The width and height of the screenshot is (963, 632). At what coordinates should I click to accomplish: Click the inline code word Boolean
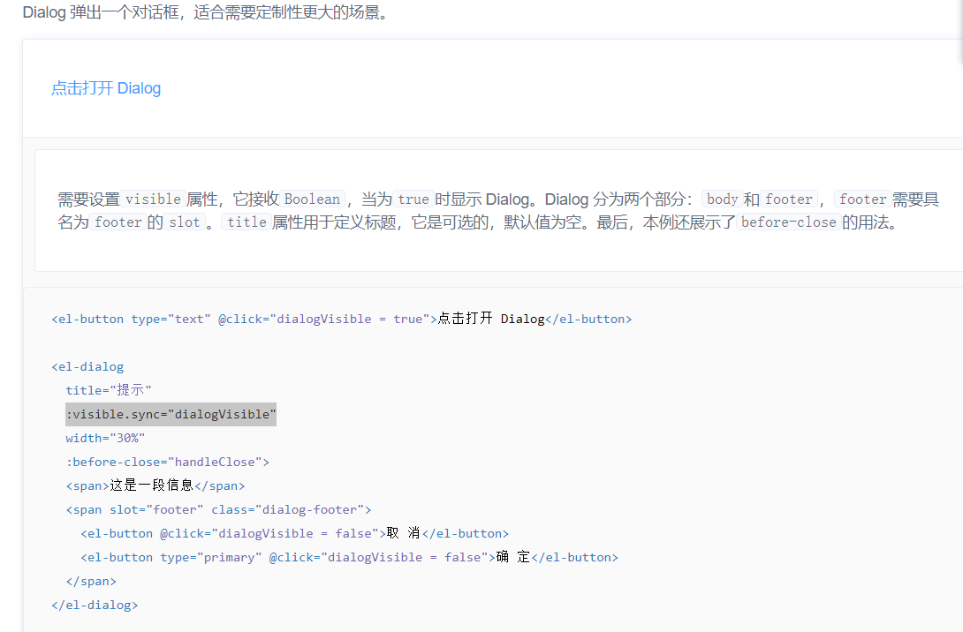click(312, 199)
